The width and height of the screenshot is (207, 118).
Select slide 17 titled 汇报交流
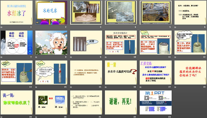tap(156, 72)
